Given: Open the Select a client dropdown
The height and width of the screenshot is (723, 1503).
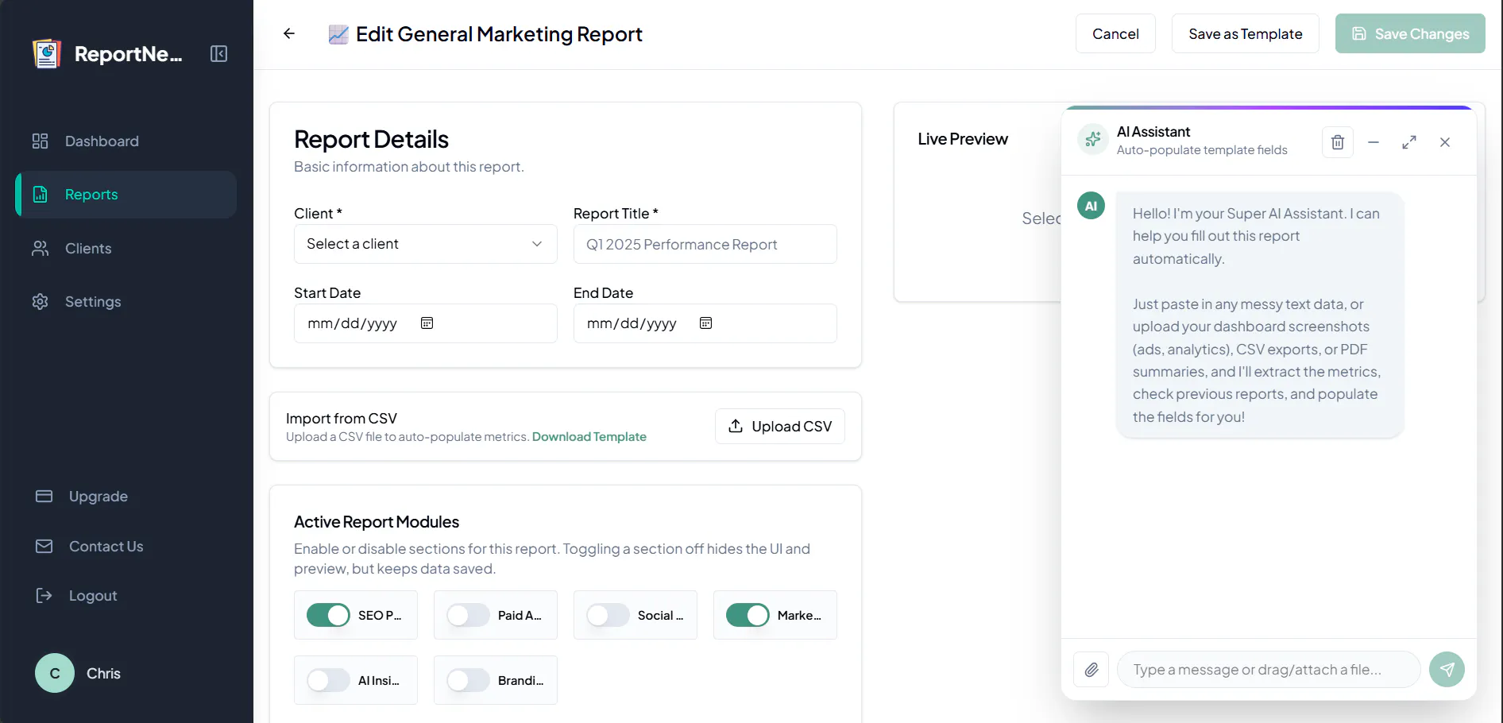Looking at the screenshot, I should (426, 244).
